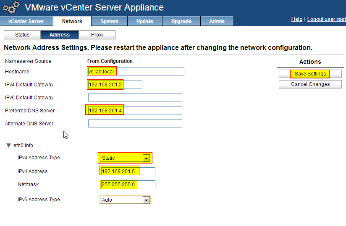Open the IPv4 Address Type dropdown
This screenshot has height=226, width=346.
point(146,158)
